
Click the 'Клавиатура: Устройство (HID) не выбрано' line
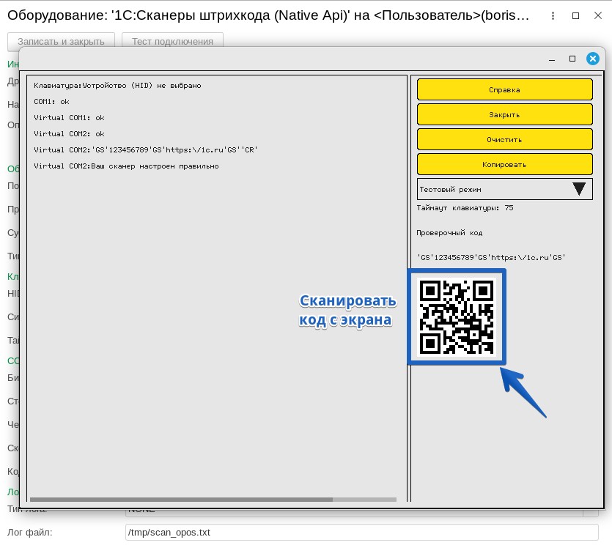(x=117, y=86)
